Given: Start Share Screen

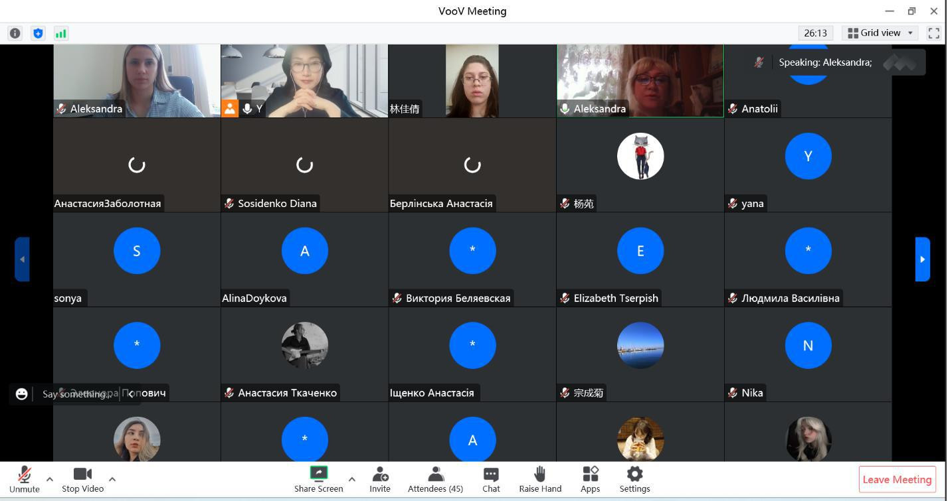Looking at the screenshot, I should pos(319,479).
